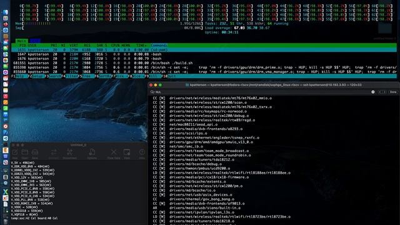Switch to the Main tab in htop
Image resolution: width=400 pixels, height=225 pixels.
point(21,41)
